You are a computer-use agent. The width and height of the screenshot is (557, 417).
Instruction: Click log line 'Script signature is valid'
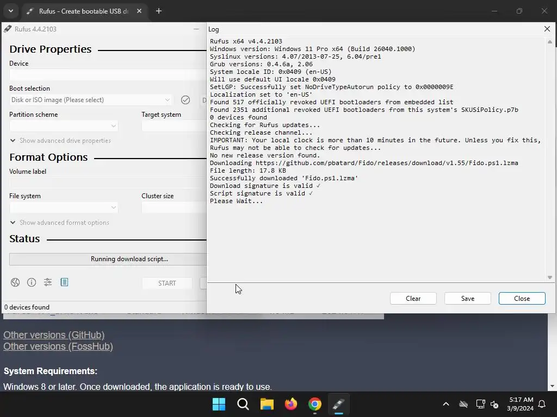(261, 194)
